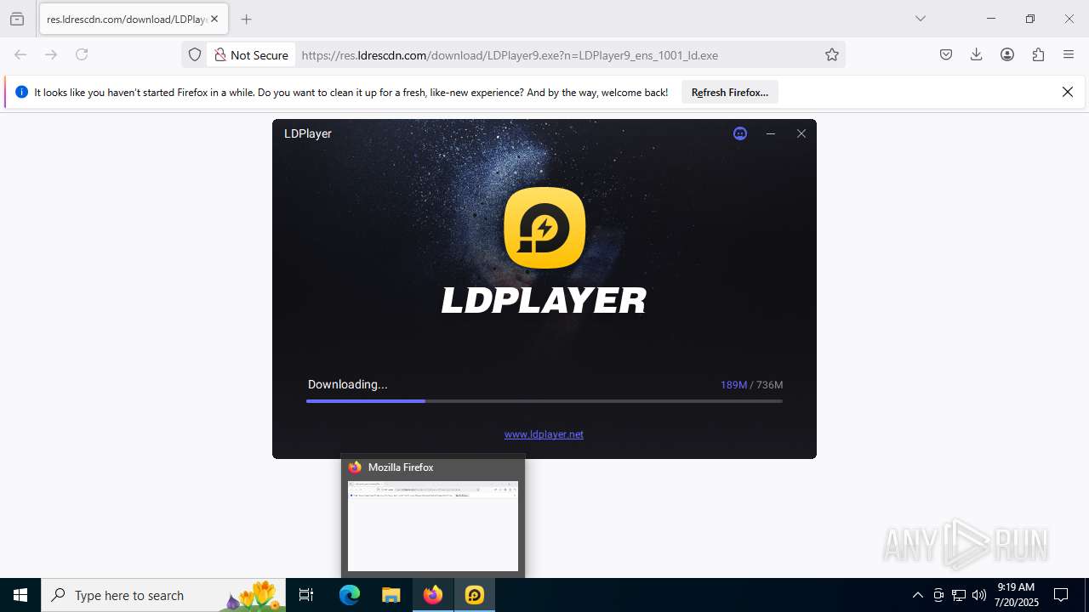Open the Windows Start menu

(20, 595)
